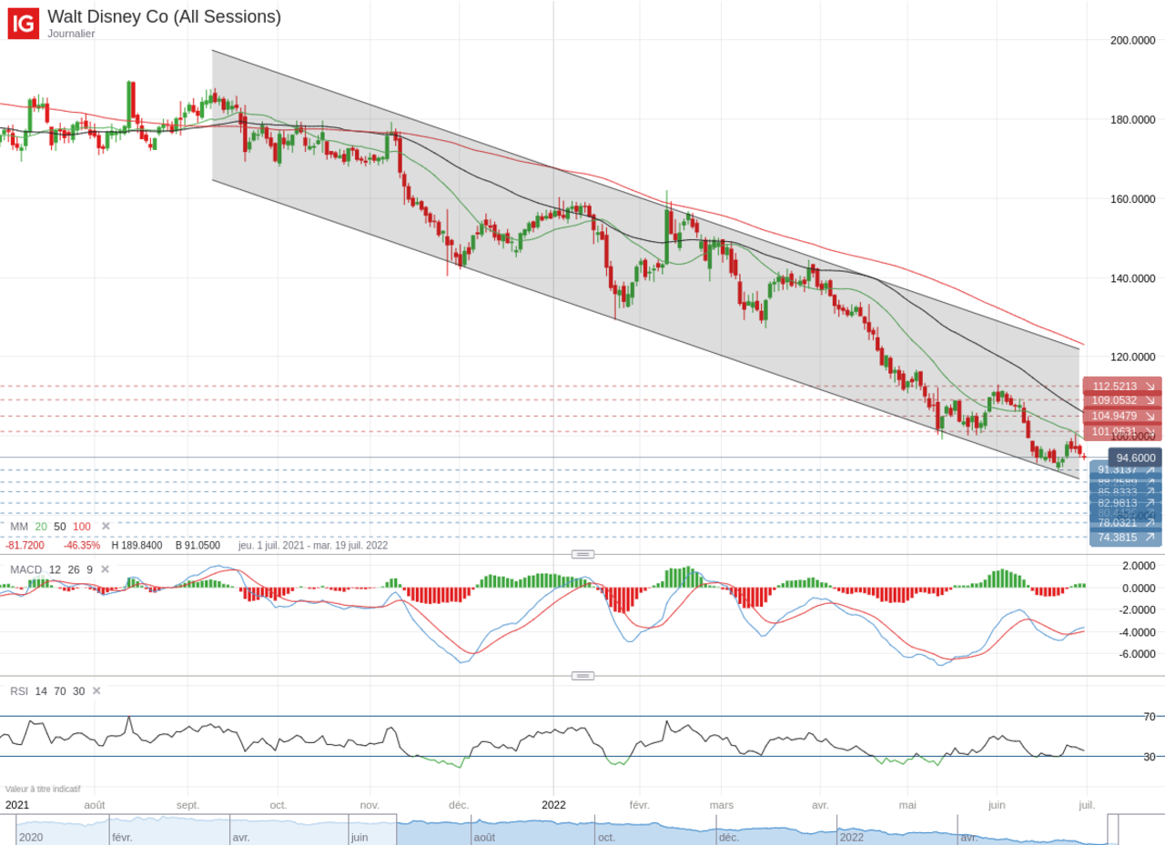Click the B 91.0500 low value
1165x845 pixels.
[x=198, y=546]
